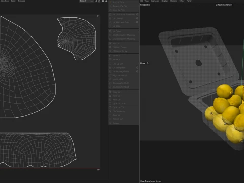Select the Line Up UV command
The height and width of the screenshot is (183, 244).
124,64
